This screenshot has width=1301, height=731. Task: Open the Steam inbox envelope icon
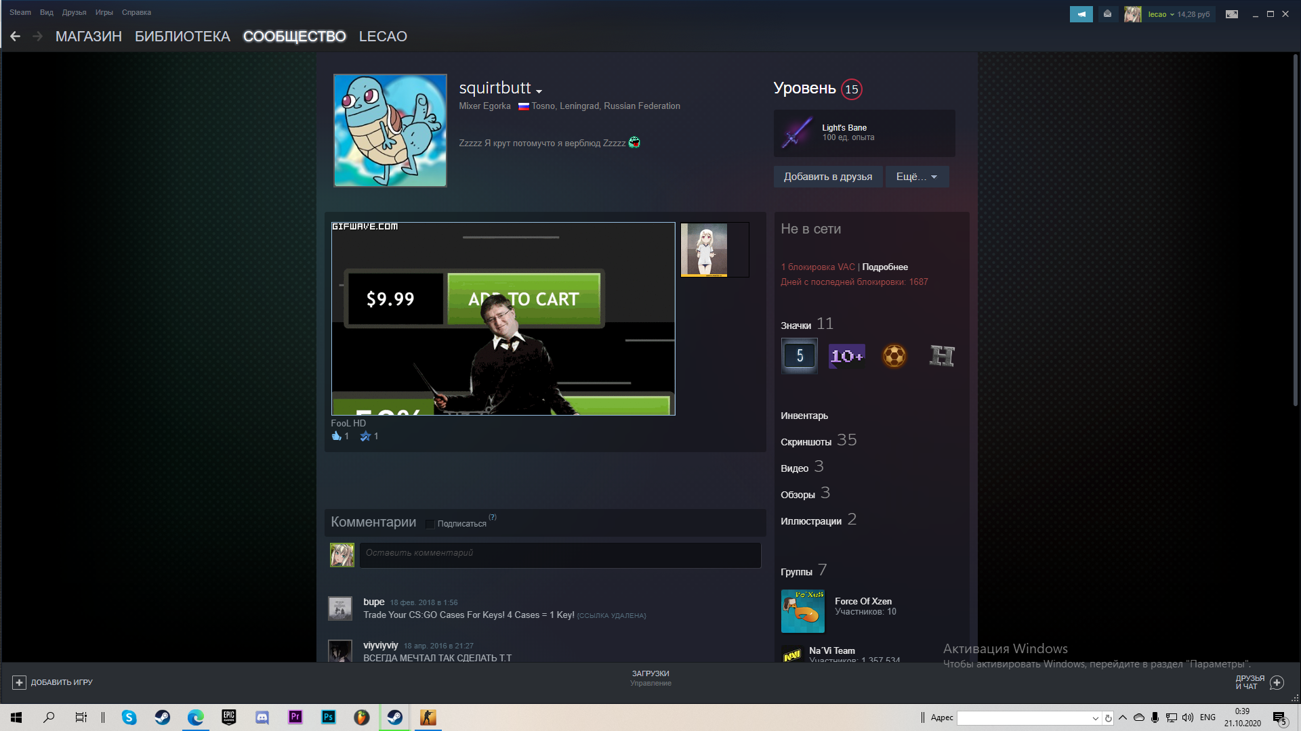click(1107, 14)
